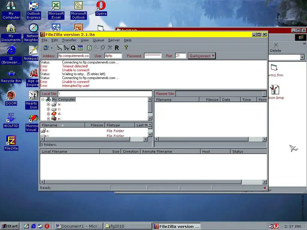
Task: Sort local files by Filename header
Action: pos(62,125)
